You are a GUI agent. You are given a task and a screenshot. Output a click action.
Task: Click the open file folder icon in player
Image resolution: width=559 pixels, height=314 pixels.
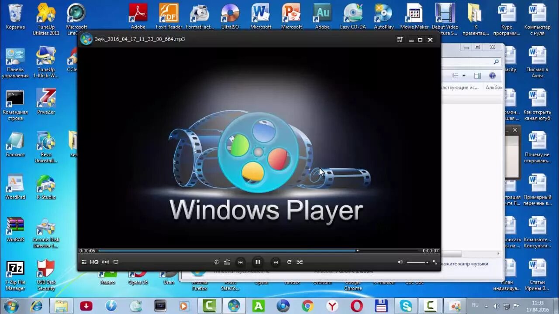(84, 262)
